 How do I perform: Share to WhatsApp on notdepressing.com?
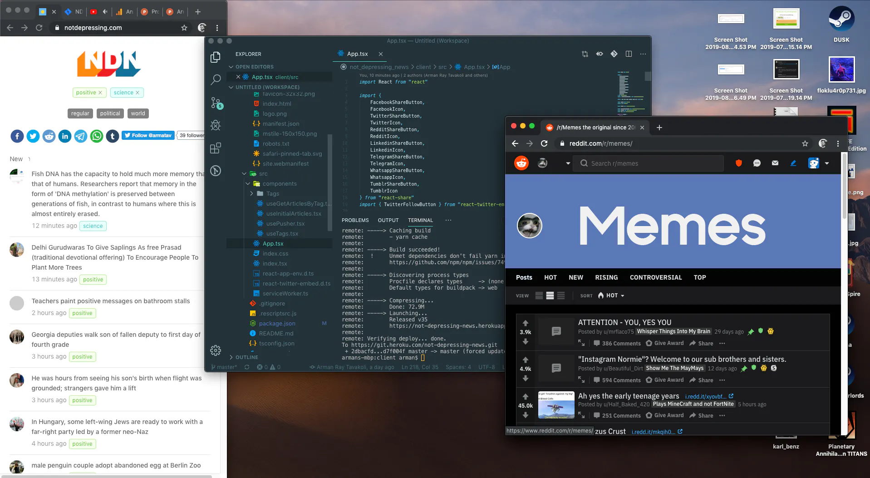97,136
